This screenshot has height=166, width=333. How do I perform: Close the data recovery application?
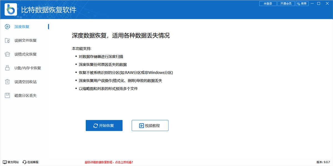pyautogui.click(x=326, y=4)
